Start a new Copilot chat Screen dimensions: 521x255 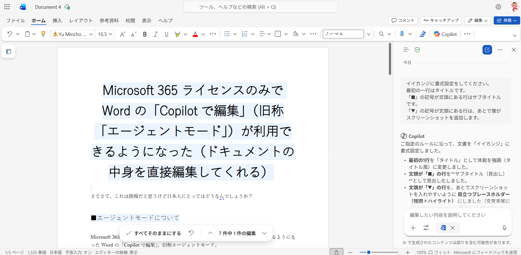pos(487,50)
